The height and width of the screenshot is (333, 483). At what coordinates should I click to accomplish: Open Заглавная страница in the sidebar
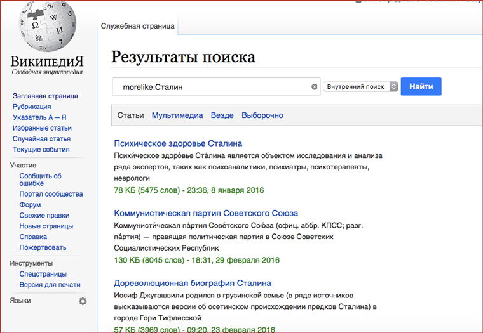(x=45, y=96)
